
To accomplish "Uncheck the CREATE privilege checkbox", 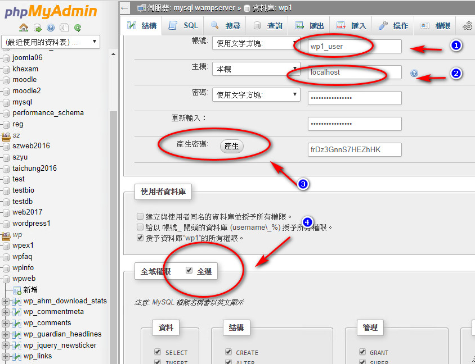I will (228, 352).
